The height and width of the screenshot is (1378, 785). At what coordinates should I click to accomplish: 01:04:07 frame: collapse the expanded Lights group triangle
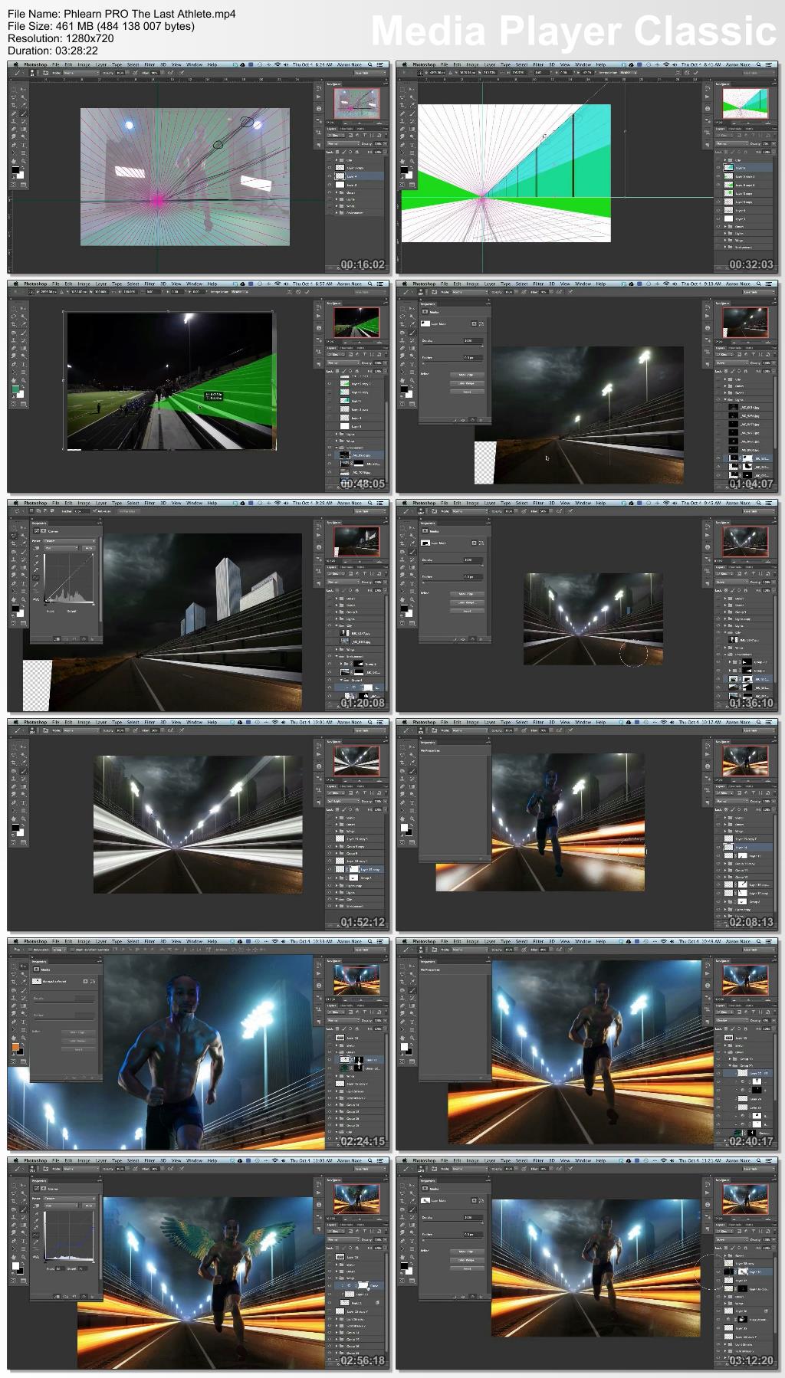click(x=725, y=399)
